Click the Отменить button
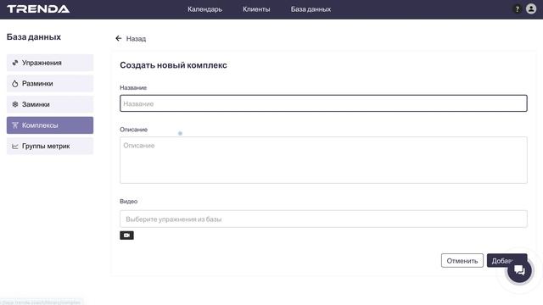 click(x=462, y=261)
